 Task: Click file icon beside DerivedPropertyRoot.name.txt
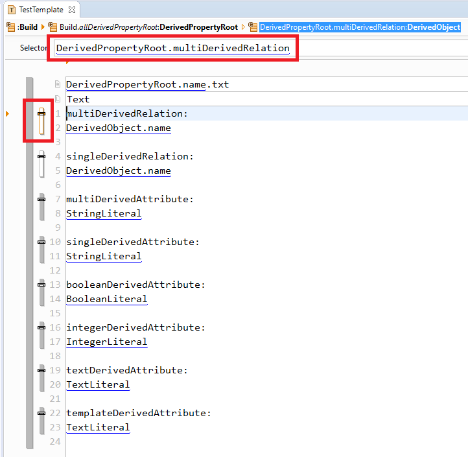point(58,84)
